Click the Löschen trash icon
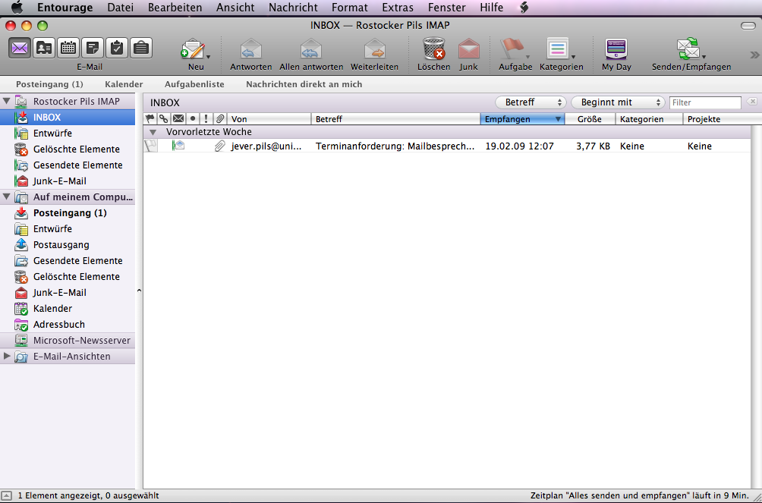This screenshot has height=503, width=762. 433,49
